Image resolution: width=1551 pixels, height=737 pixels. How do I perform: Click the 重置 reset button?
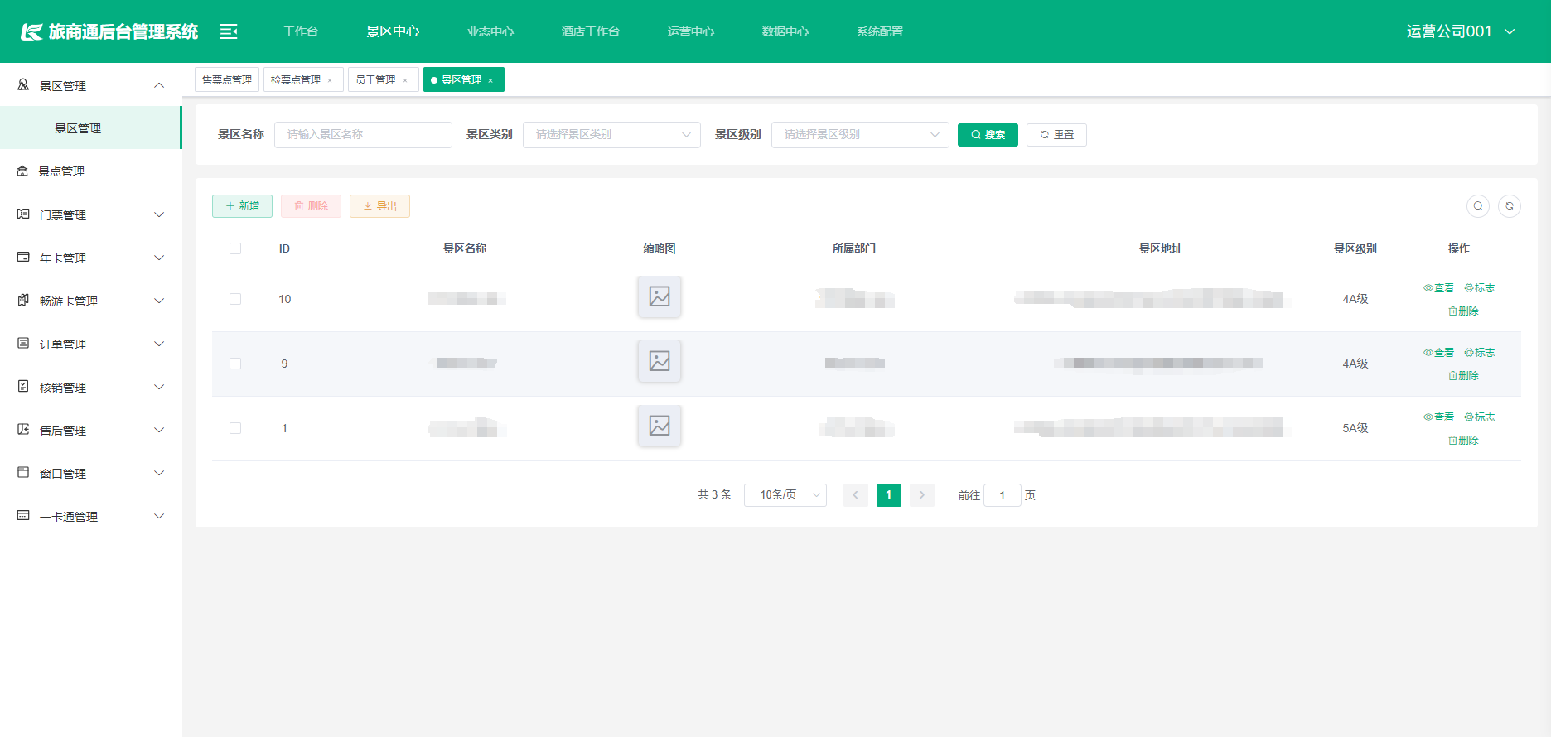1056,135
